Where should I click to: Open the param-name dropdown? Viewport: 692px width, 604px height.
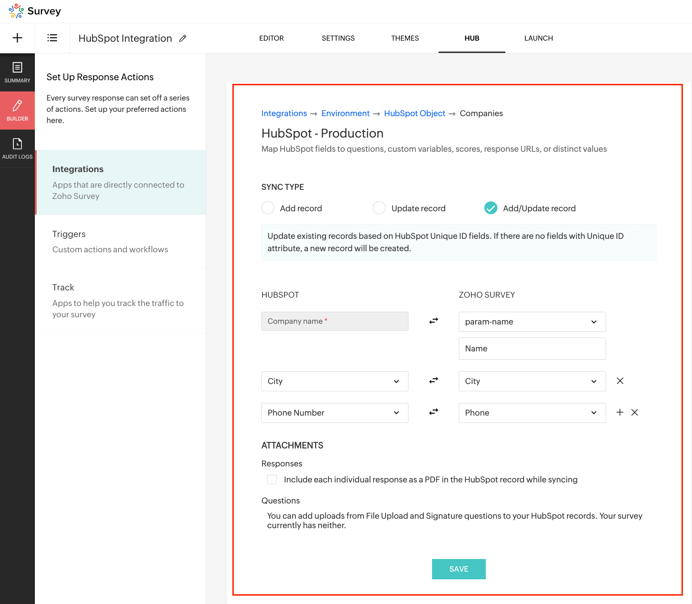(x=532, y=322)
